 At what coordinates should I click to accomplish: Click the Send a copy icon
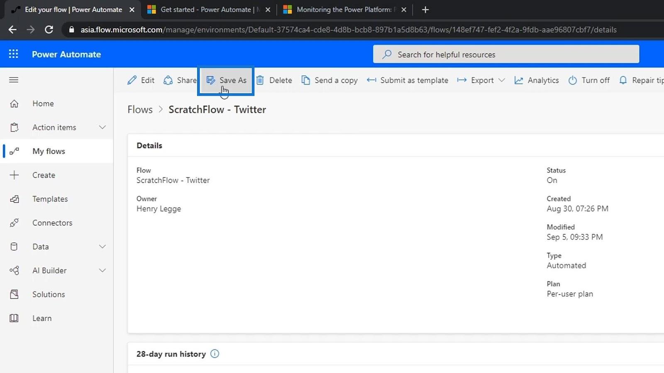(x=306, y=80)
